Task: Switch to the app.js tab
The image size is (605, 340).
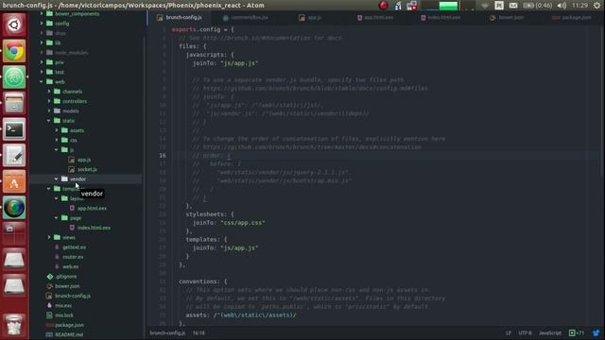Action: coord(310,17)
